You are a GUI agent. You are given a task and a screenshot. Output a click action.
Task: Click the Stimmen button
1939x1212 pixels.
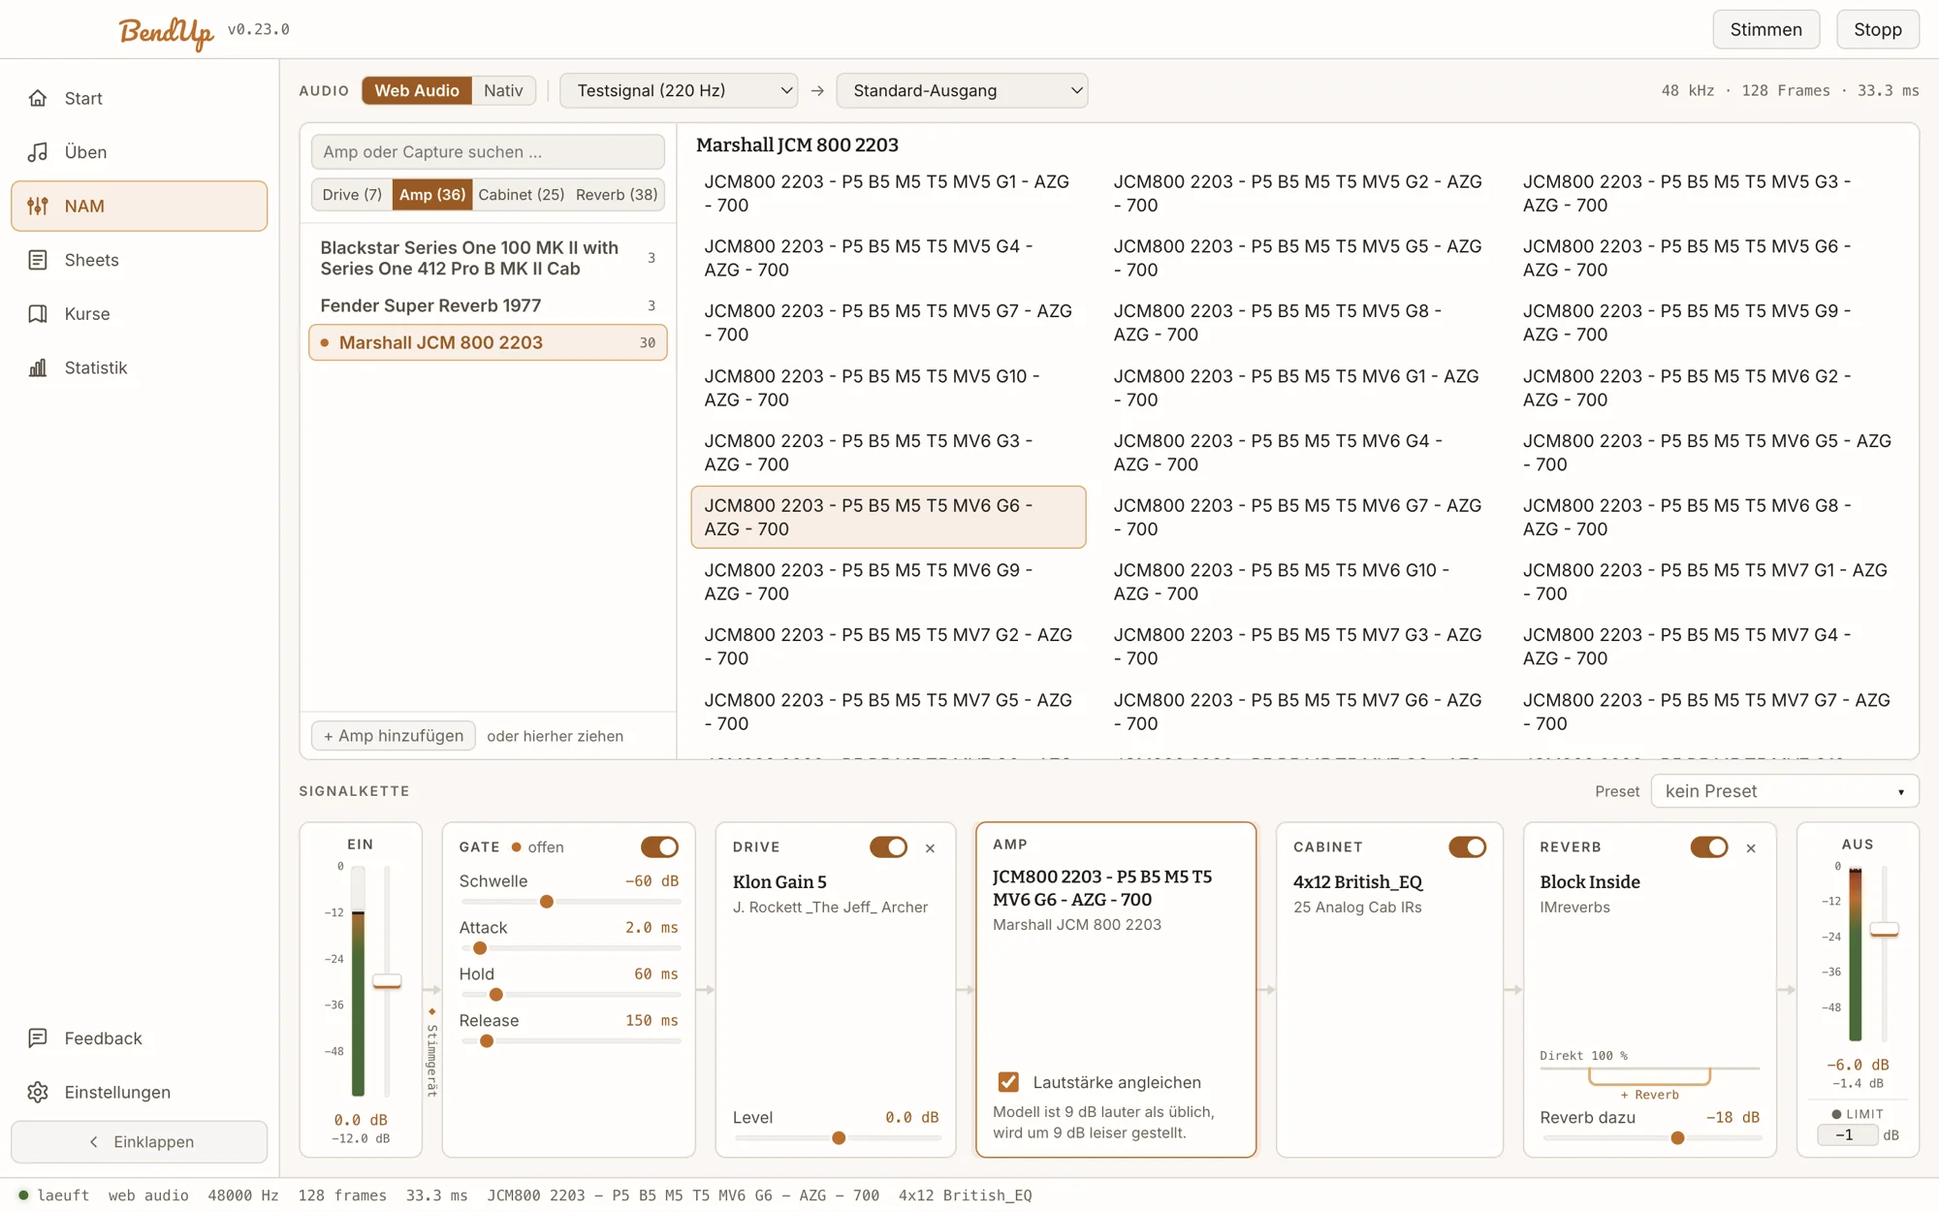1765,29
